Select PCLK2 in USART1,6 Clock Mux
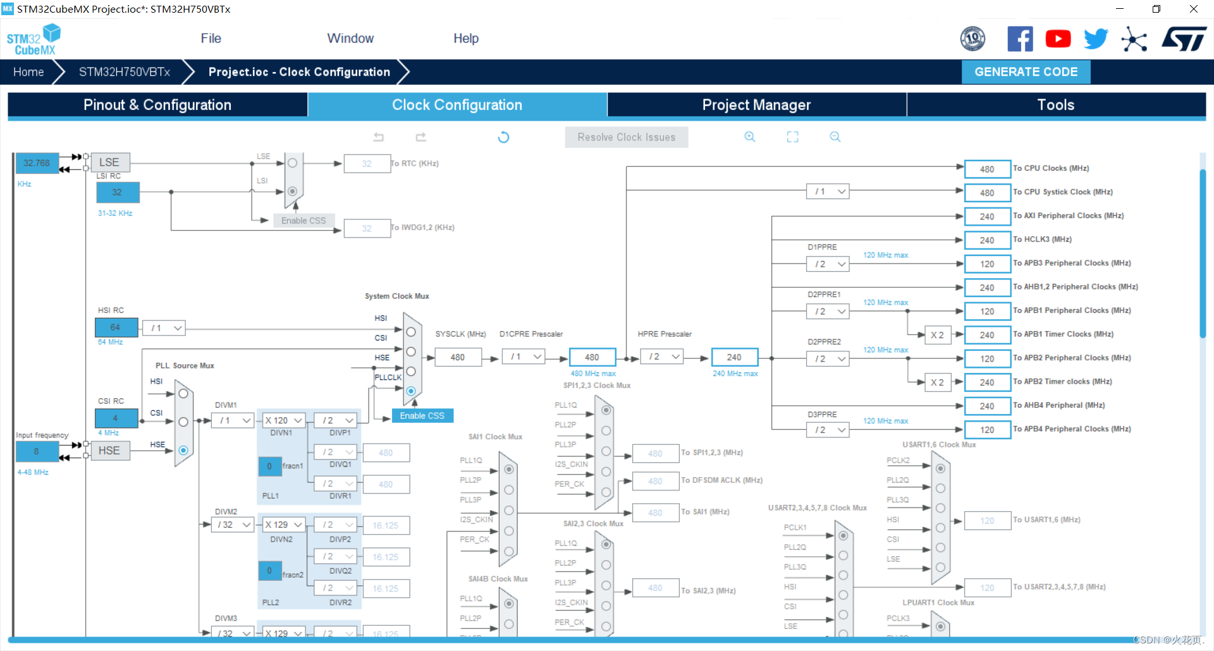Image resolution: width=1214 pixels, height=651 pixels. [940, 468]
